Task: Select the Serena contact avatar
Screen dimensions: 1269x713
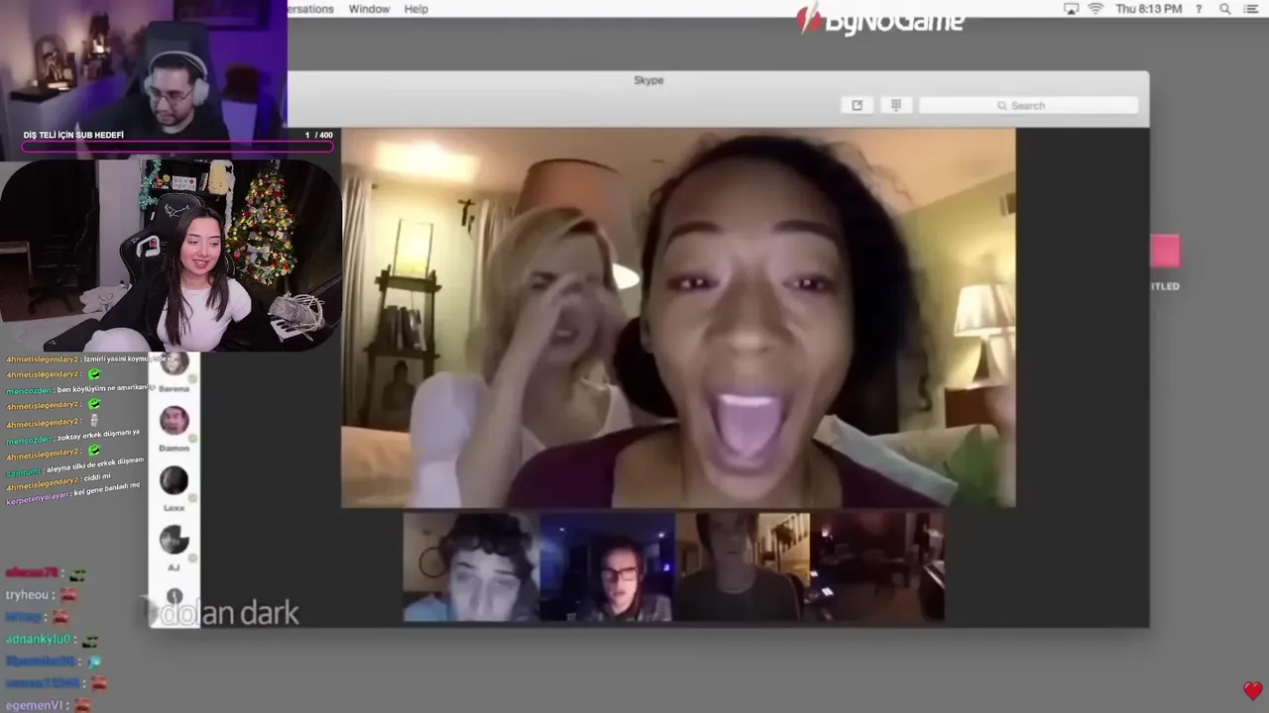Action: point(174,364)
